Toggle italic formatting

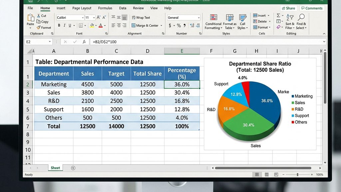pyautogui.click(x=64, y=25)
